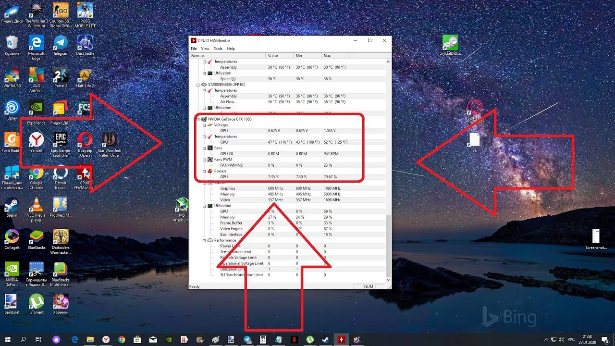Open the Uplay desktop shortcut
615x346 pixels.
12,110
